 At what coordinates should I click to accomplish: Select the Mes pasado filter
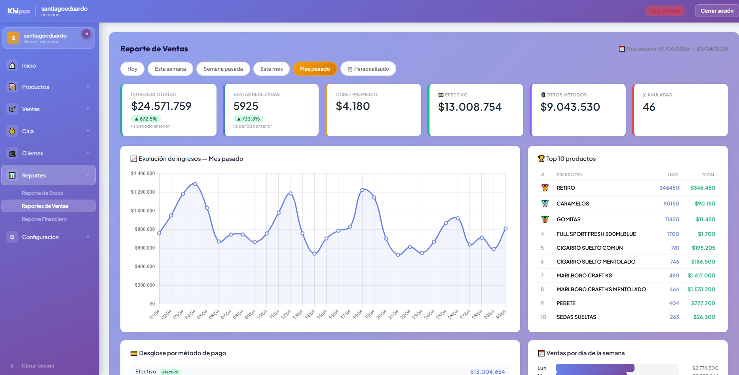coord(315,69)
